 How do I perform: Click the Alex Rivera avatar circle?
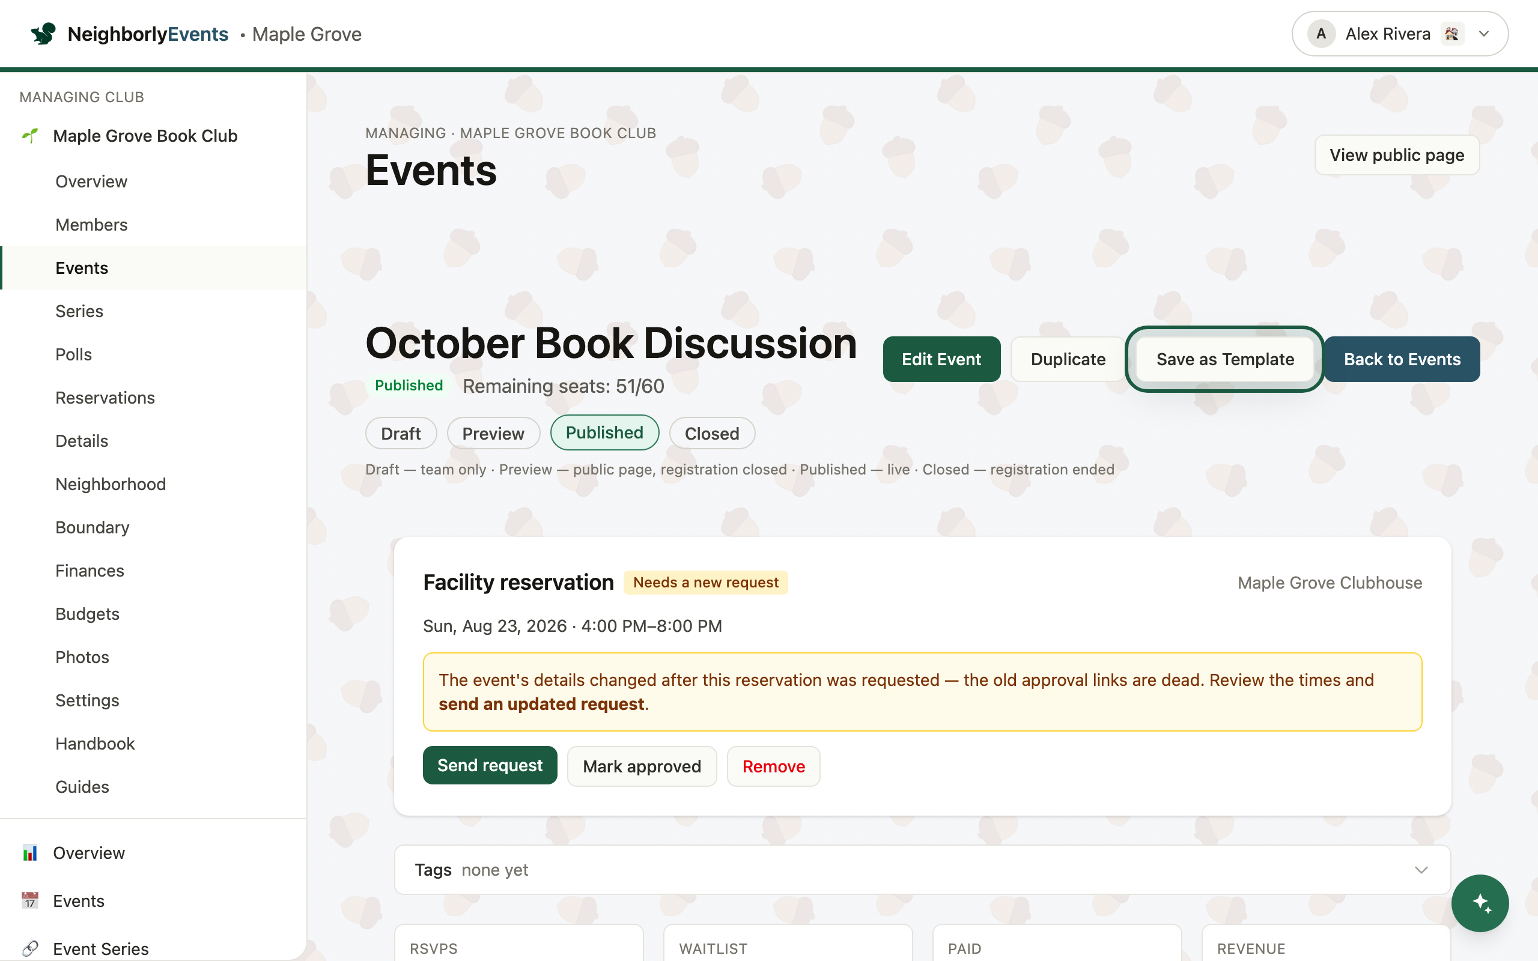click(x=1321, y=34)
